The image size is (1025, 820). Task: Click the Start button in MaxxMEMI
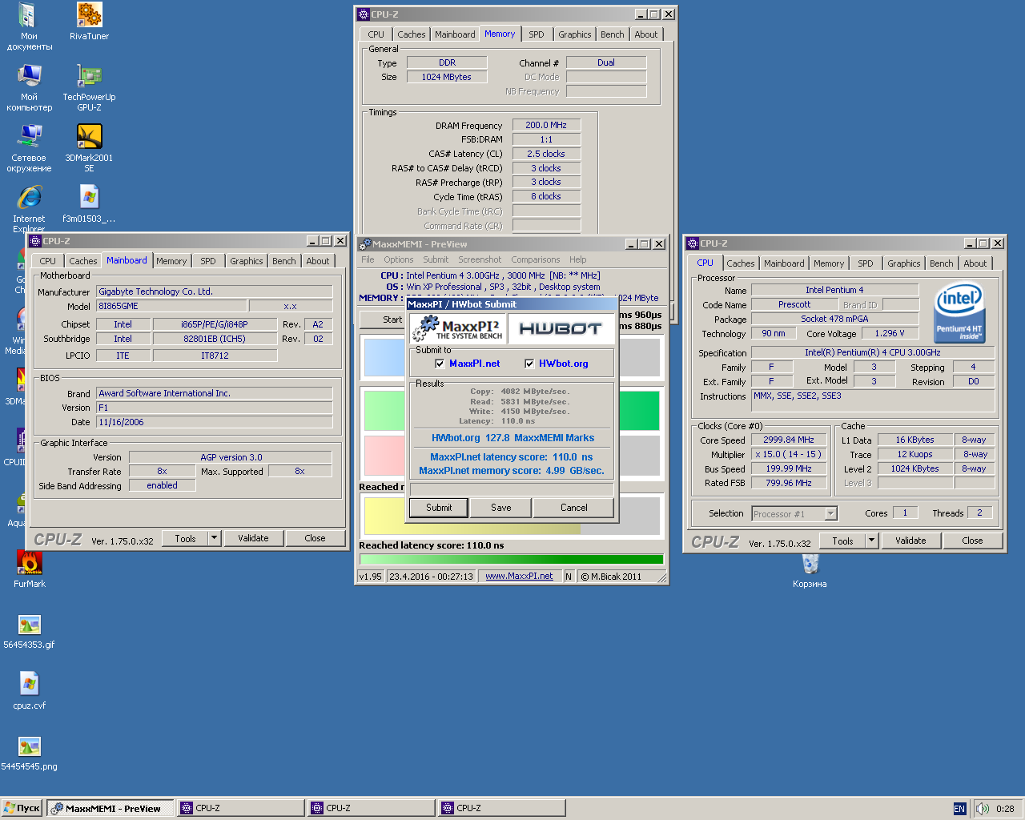click(383, 320)
